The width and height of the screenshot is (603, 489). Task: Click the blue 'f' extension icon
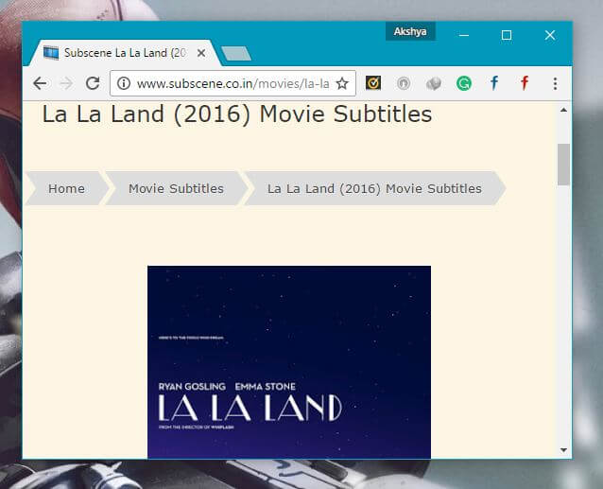coord(494,83)
